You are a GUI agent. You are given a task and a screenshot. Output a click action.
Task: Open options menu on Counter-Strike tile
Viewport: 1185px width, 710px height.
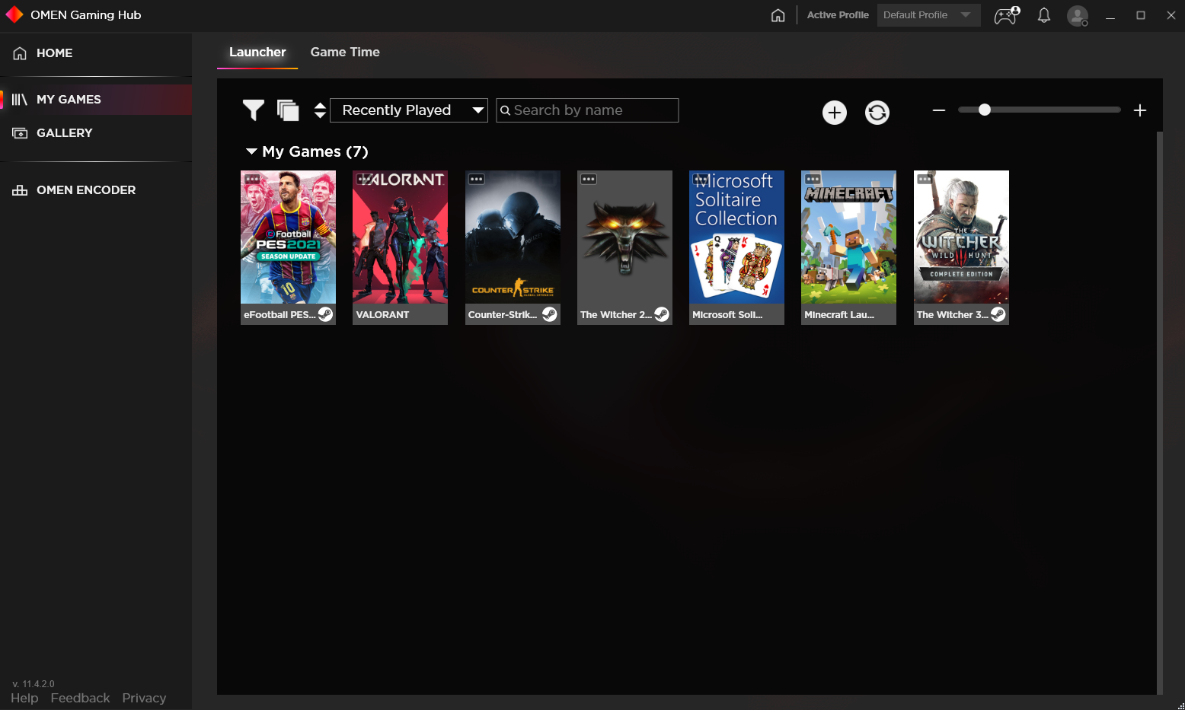477,180
